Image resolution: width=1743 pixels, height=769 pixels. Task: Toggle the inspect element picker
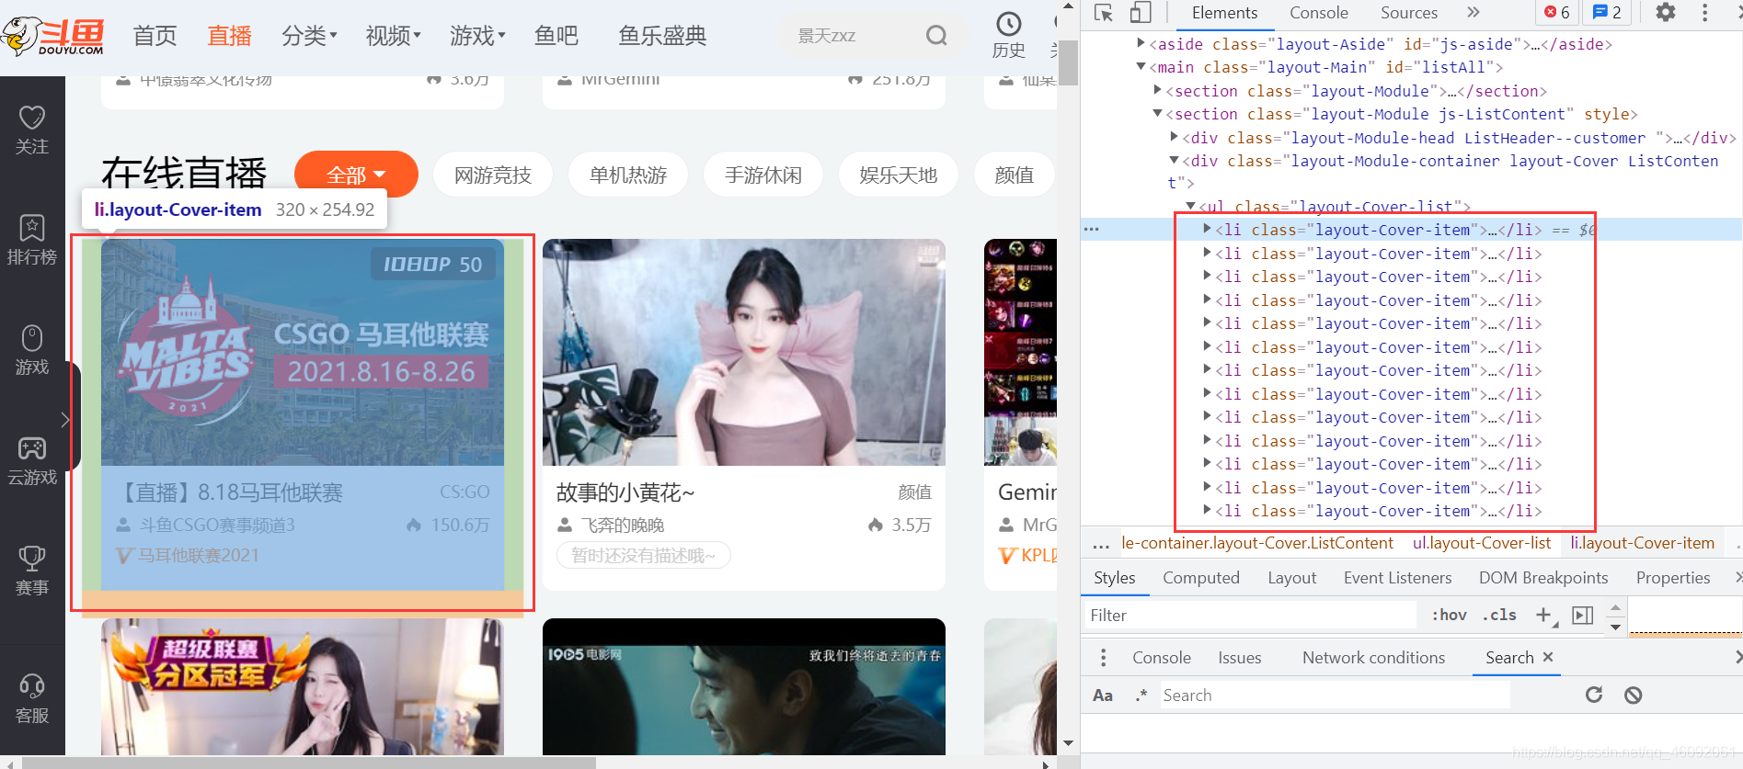click(1104, 13)
